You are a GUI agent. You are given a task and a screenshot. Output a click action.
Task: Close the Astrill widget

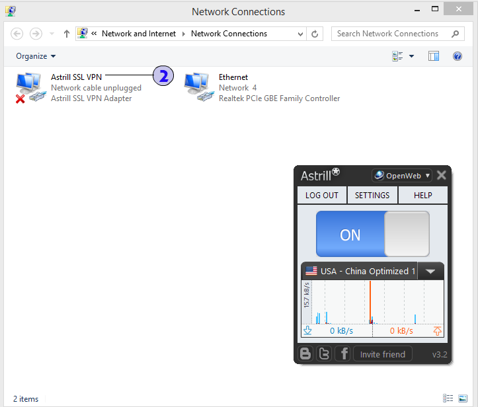442,175
